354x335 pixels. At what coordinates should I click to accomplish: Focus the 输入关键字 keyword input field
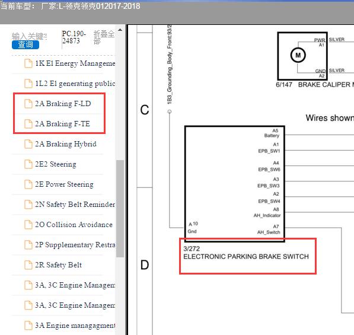pyautogui.click(x=29, y=36)
